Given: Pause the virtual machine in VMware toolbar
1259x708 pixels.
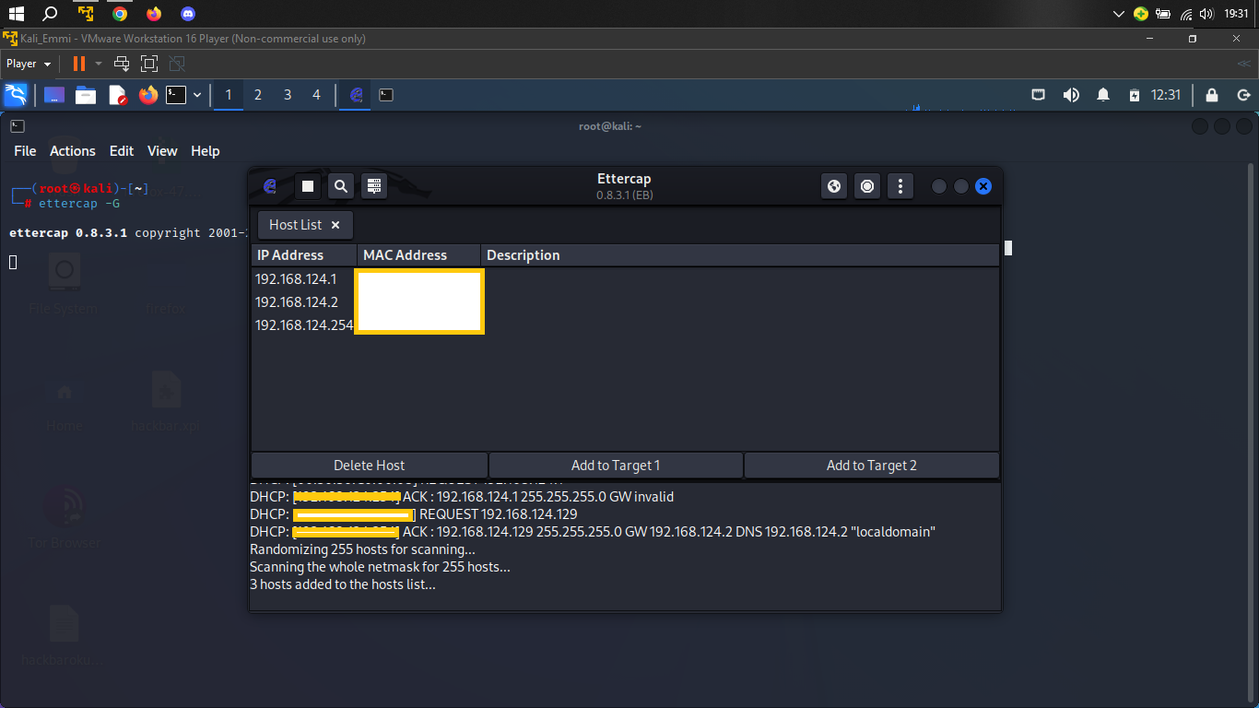Looking at the screenshot, I should point(79,64).
